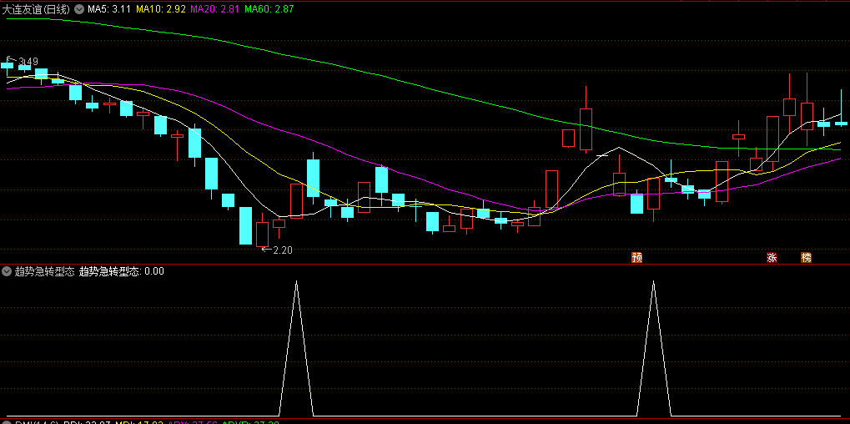Screen dimensions: 850x424
Task: Click the orange 涨 event marker
Action: [772, 258]
